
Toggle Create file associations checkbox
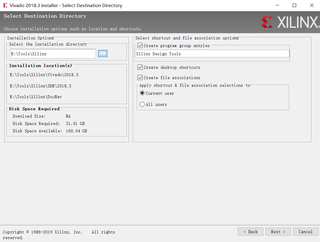tap(140, 77)
